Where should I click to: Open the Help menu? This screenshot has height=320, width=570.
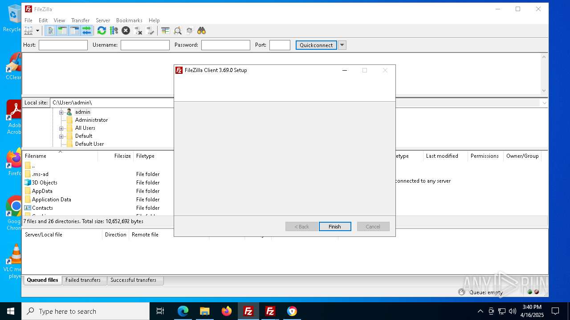coord(154,20)
